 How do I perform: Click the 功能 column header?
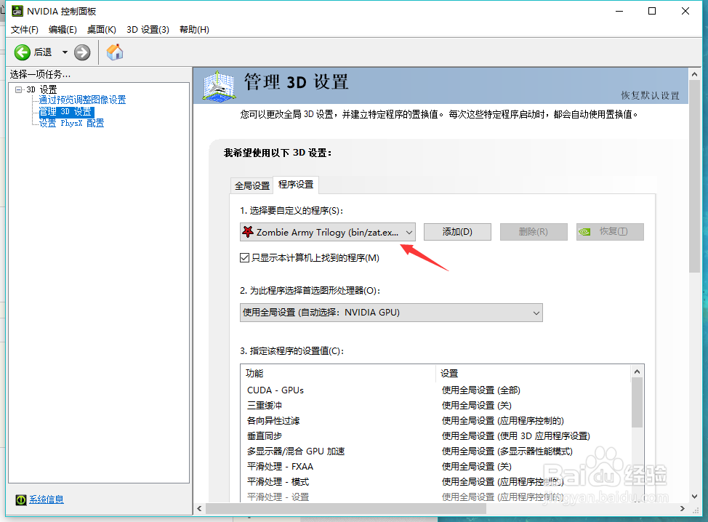click(338, 374)
